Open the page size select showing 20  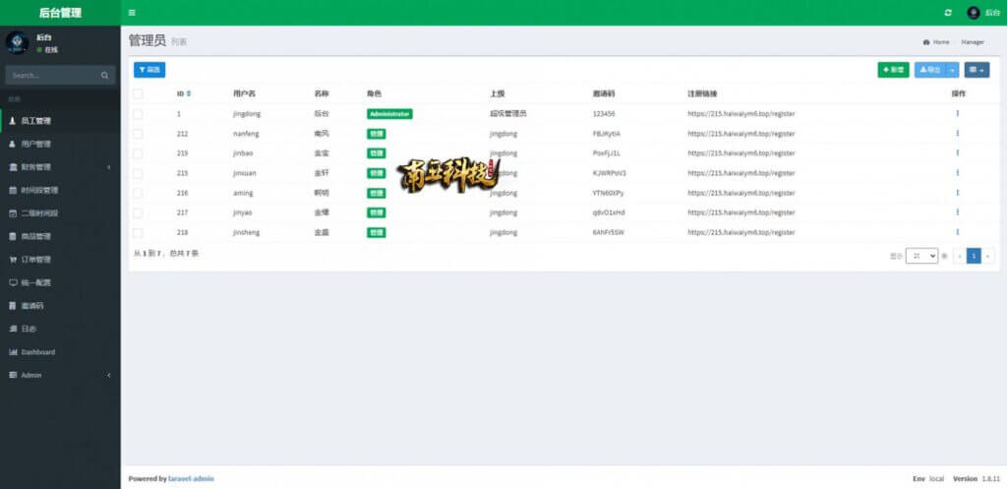[x=921, y=256]
